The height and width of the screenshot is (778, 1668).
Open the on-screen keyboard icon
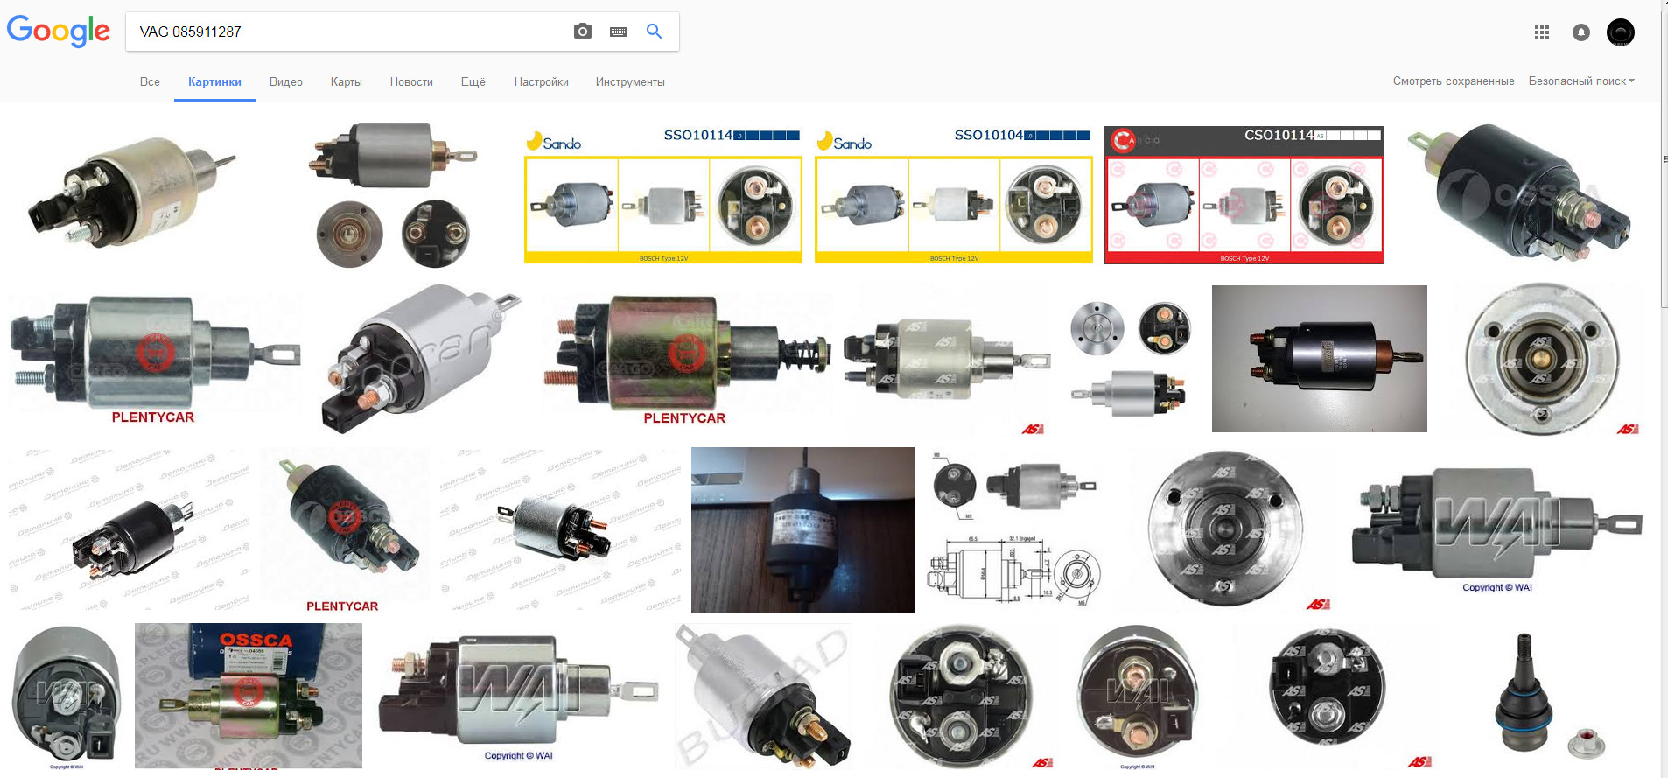pyautogui.click(x=618, y=32)
